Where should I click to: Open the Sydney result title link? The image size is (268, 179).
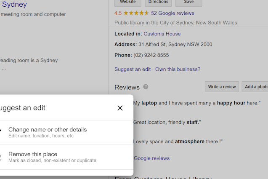pos(14,5)
